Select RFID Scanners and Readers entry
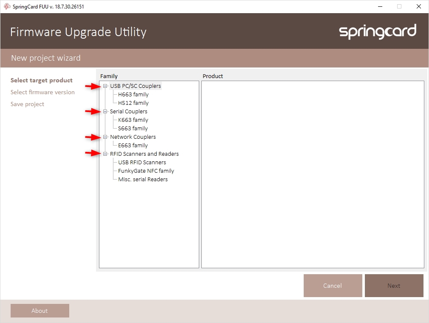The width and height of the screenshot is (429, 323). tap(144, 154)
